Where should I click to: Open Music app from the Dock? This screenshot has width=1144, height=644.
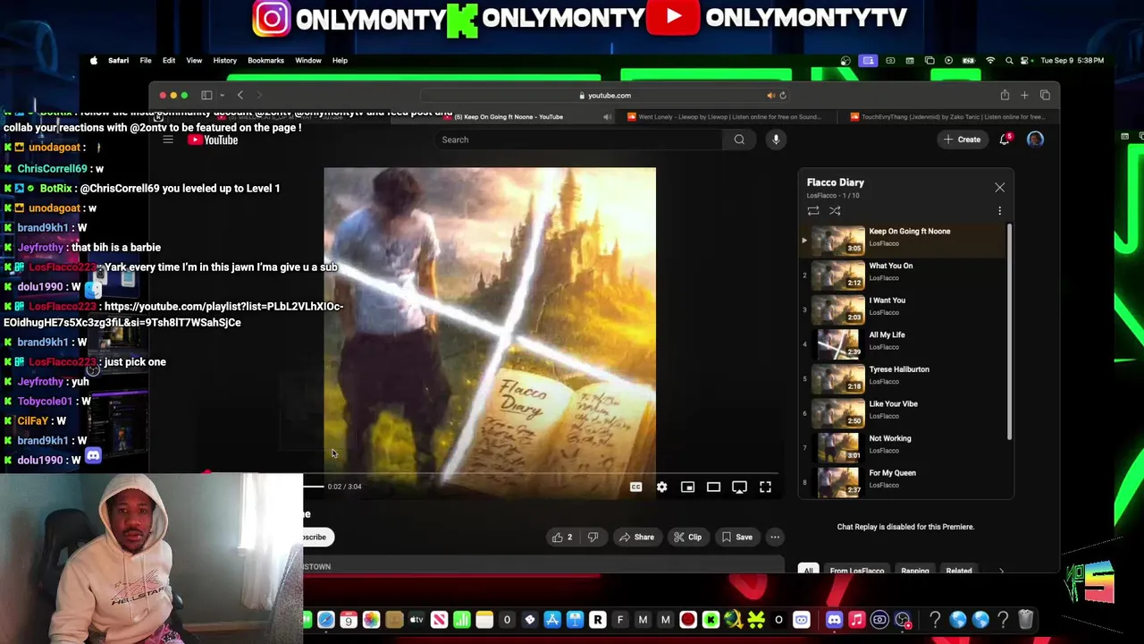[x=856, y=620]
